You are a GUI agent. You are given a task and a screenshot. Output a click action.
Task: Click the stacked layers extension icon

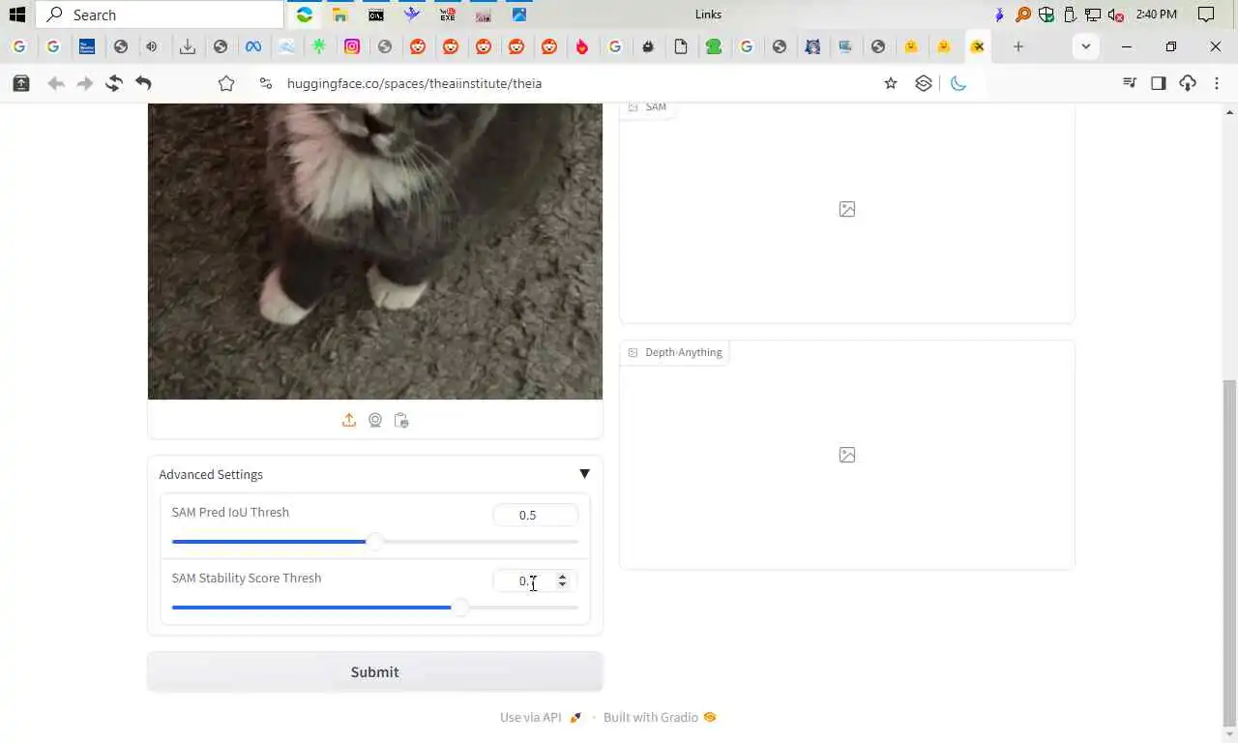[x=924, y=83]
